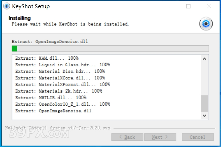The image size is (221, 147).
Task: Click the green installation progress bar
Action: [110, 48]
